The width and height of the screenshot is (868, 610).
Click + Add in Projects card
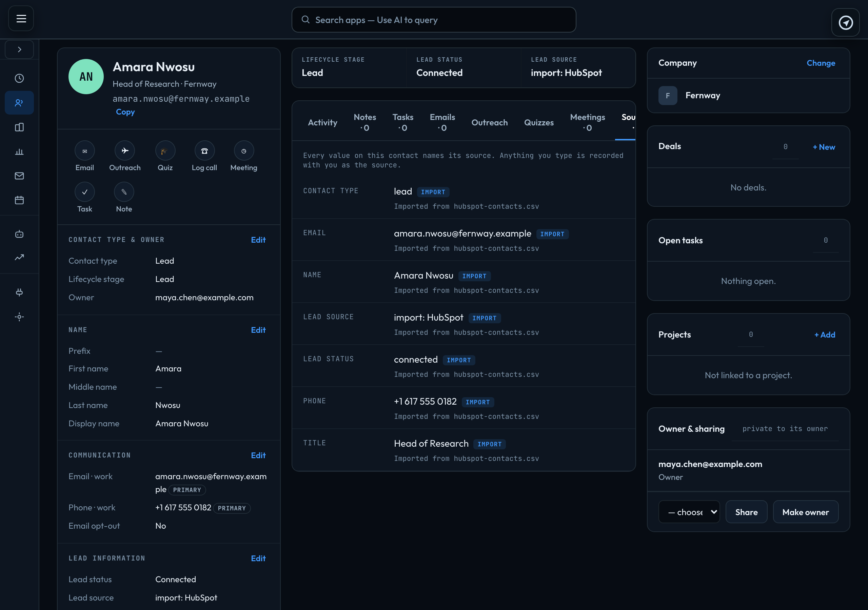click(x=825, y=334)
